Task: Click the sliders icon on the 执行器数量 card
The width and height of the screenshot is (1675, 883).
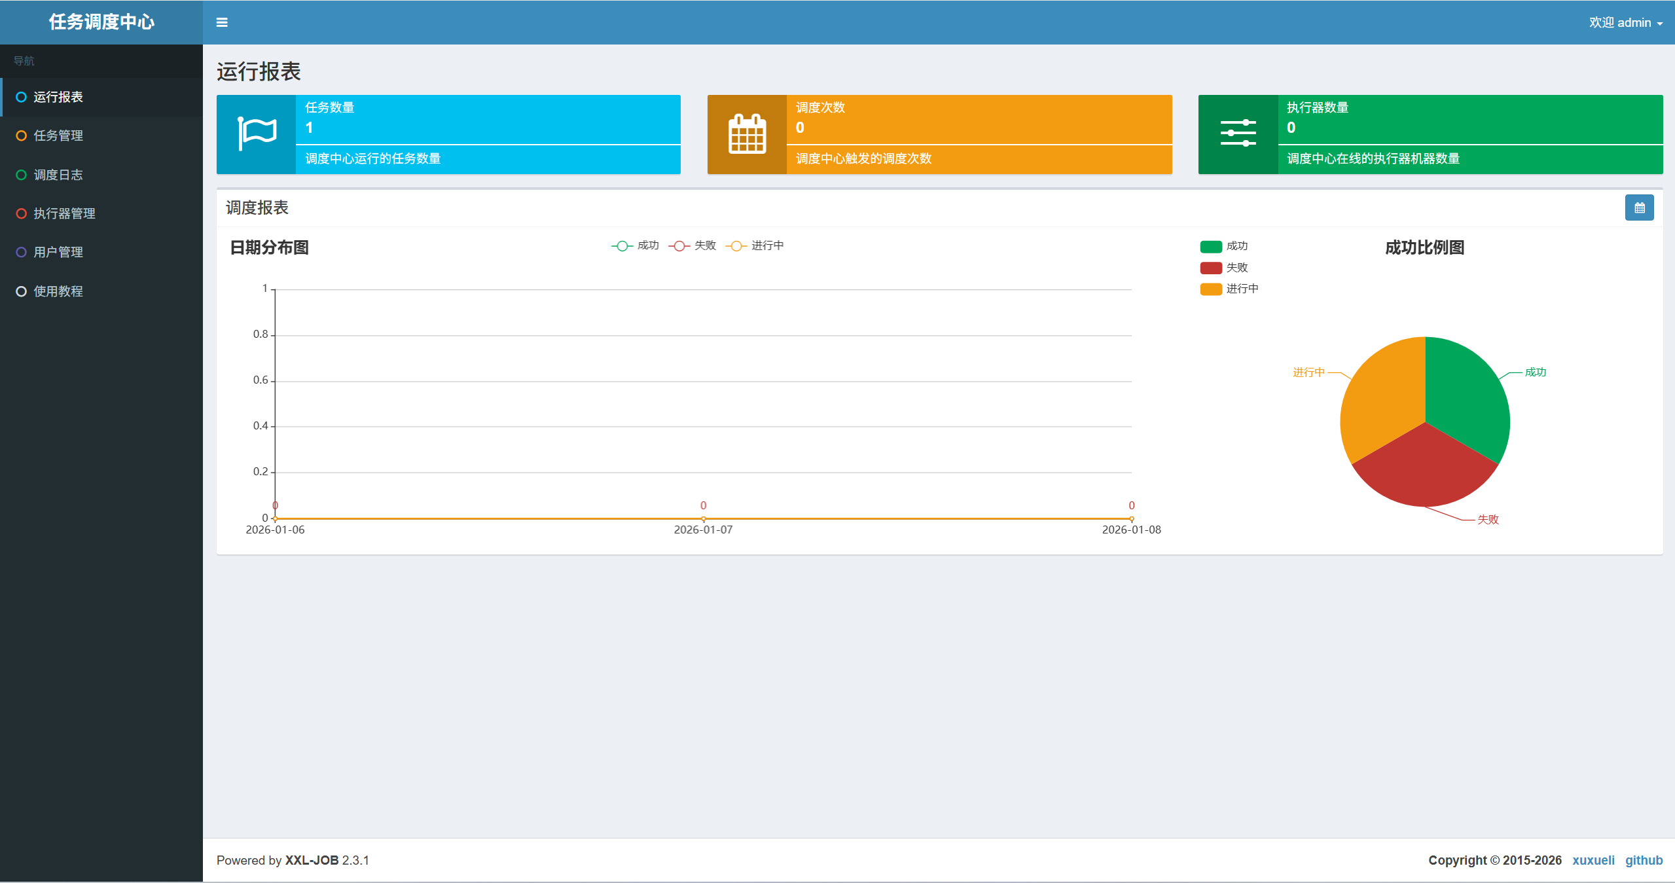Action: coord(1238,134)
